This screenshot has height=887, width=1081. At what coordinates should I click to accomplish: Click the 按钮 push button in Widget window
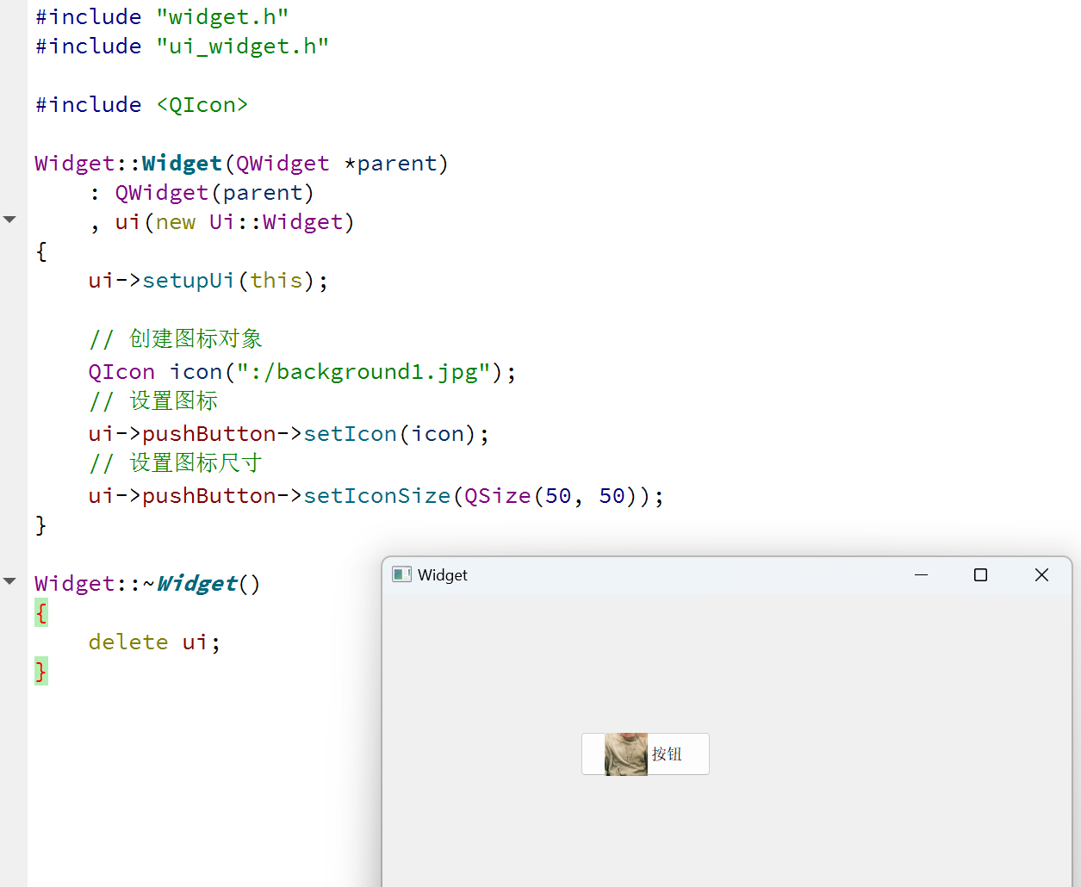(645, 754)
